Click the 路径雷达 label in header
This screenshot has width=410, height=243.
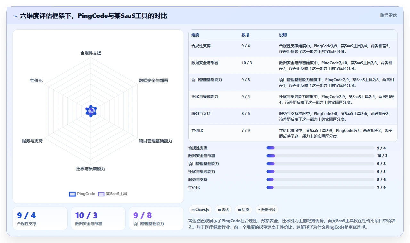(389, 15)
